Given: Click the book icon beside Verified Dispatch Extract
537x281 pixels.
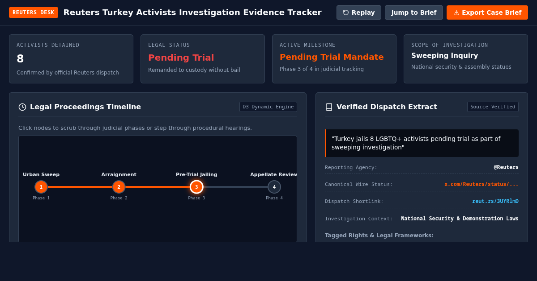Looking at the screenshot, I should tap(329, 107).
